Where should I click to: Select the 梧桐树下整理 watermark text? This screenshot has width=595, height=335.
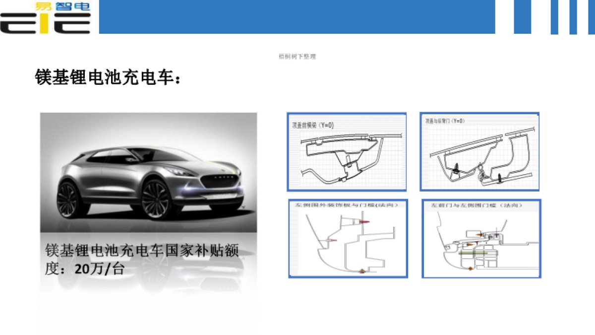pos(297,57)
